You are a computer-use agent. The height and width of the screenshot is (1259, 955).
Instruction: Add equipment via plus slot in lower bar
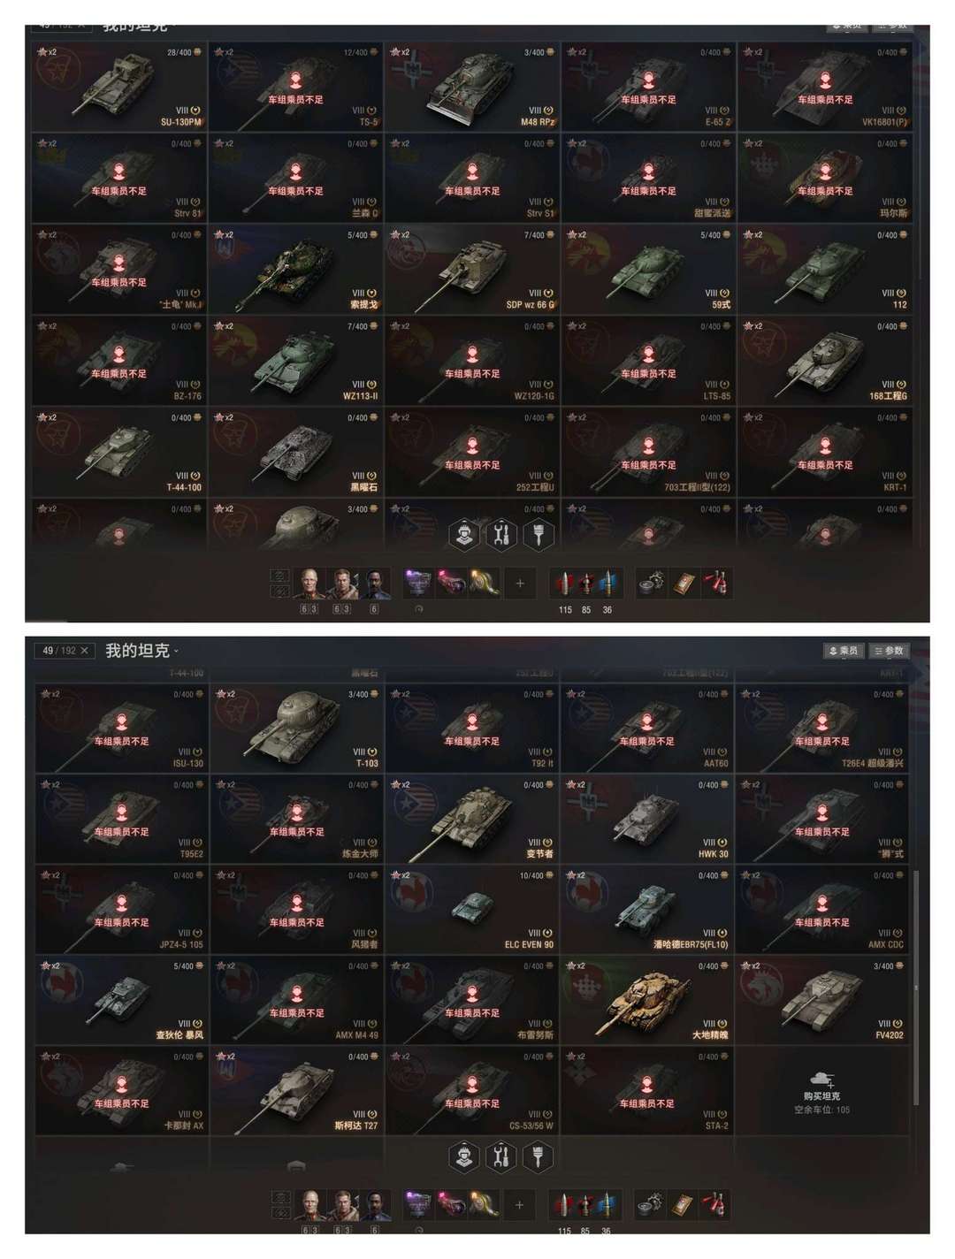click(519, 1204)
